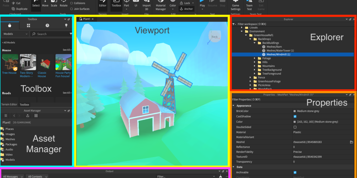Open the ribbon Color picker
Screen dimensions: 357x178
click(173, 5)
